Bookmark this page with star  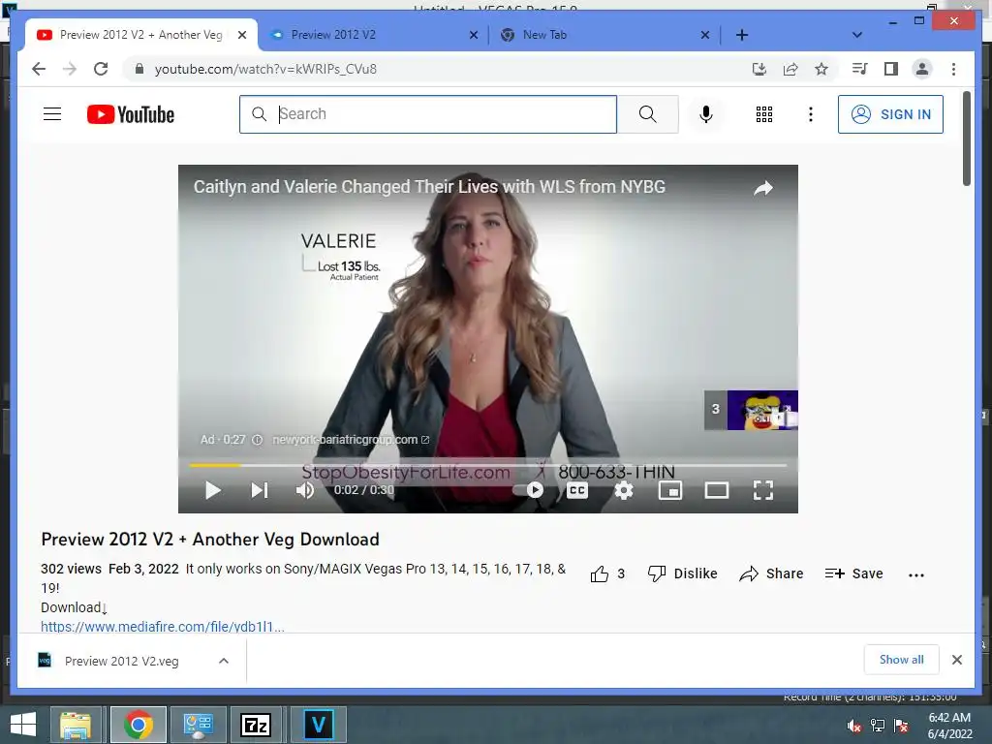click(821, 69)
